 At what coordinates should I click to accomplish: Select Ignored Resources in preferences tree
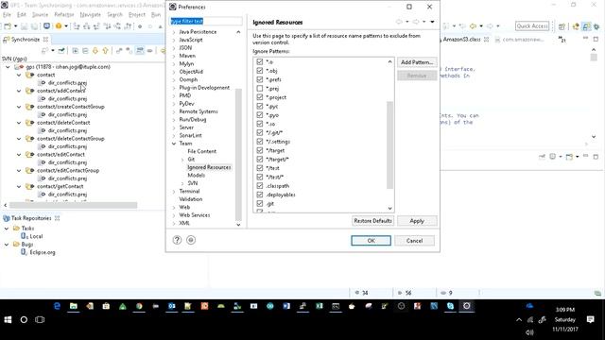point(209,167)
